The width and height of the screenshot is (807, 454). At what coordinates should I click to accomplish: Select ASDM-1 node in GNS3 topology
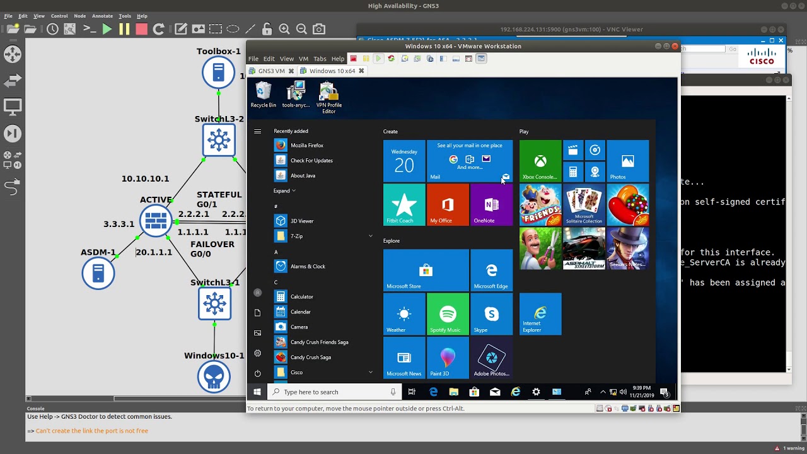point(98,273)
